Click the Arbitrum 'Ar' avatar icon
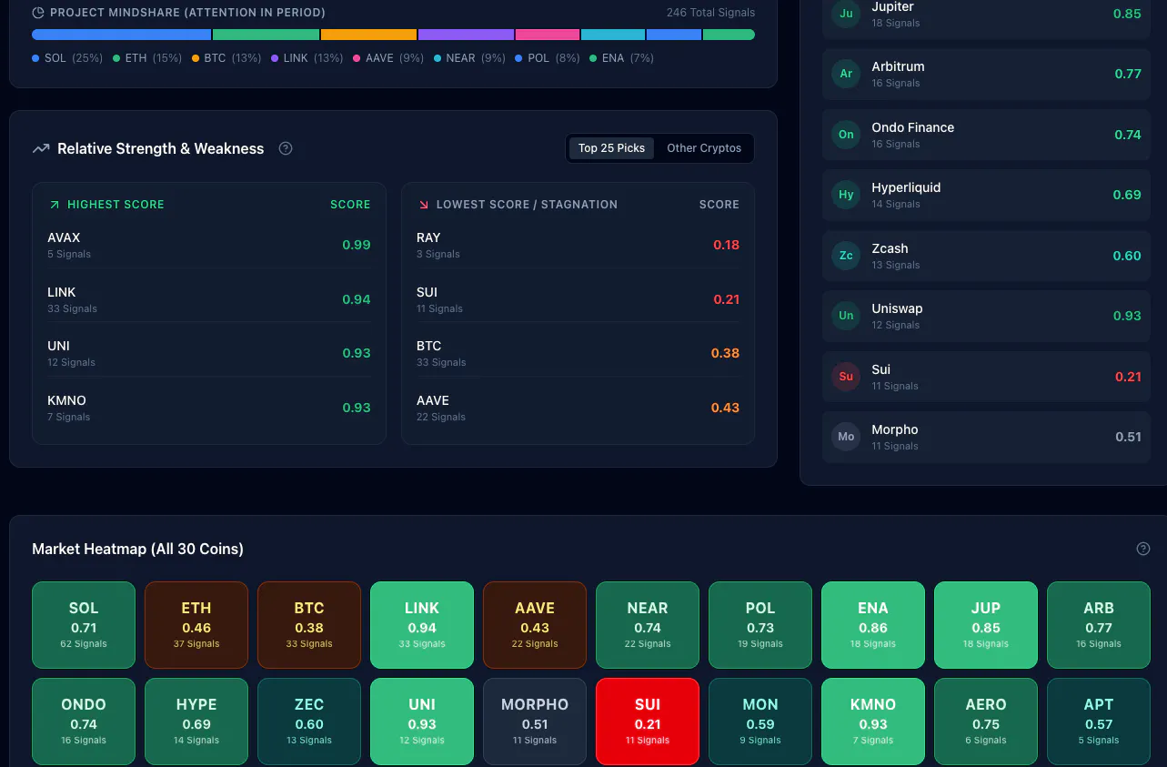The width and height of the screenshot is (1167, 767). click(x=846, y=74)
